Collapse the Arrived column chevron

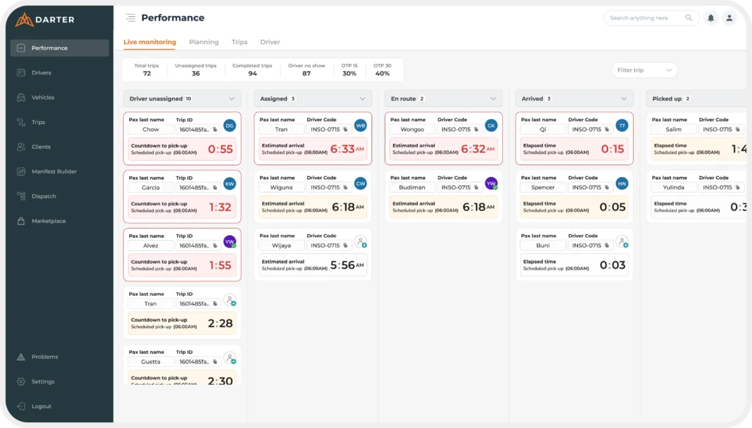coord(623,98)
